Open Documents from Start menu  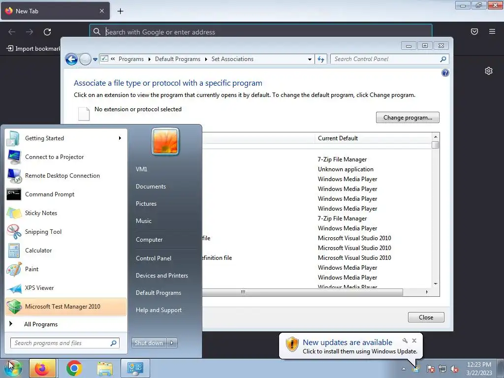pos(151,187)
